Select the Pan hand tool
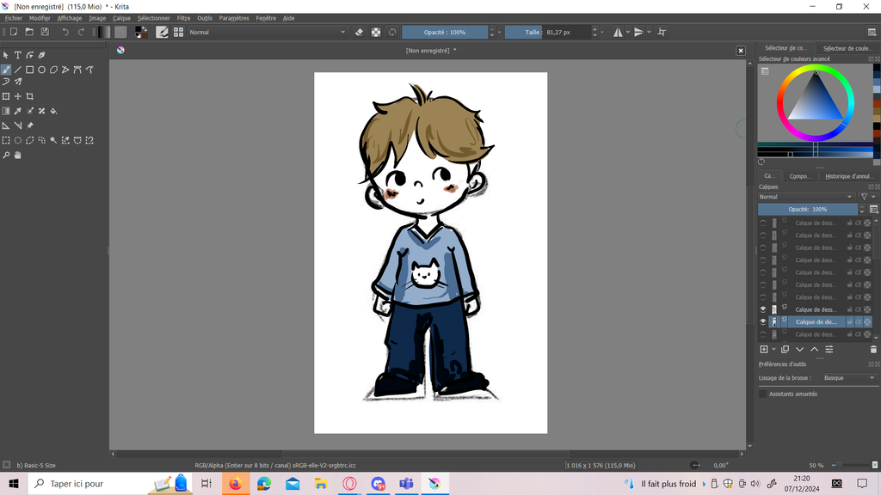This screenshot has width=881, height=495. coord(17,156)
